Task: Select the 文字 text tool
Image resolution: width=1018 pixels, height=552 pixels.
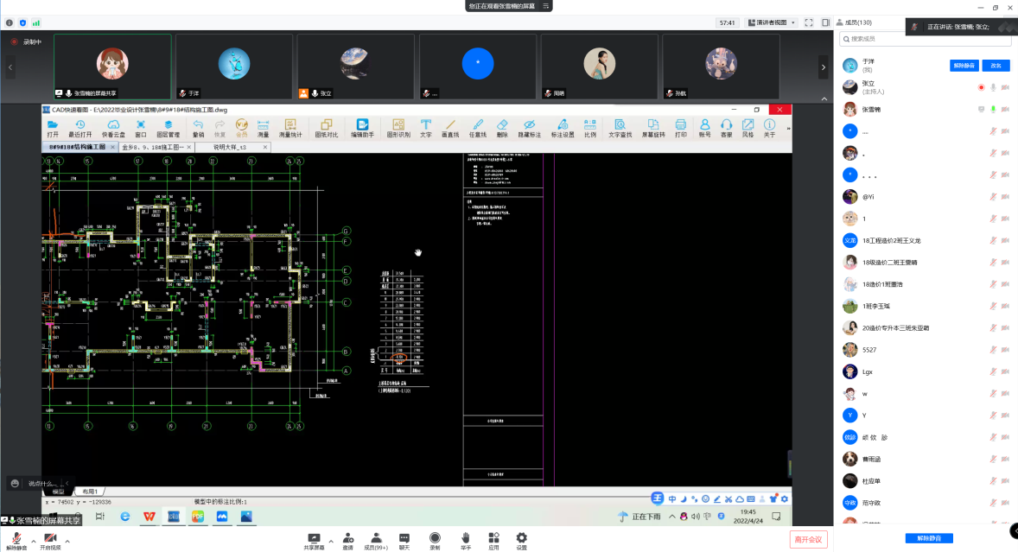Action: coord(425,129)
